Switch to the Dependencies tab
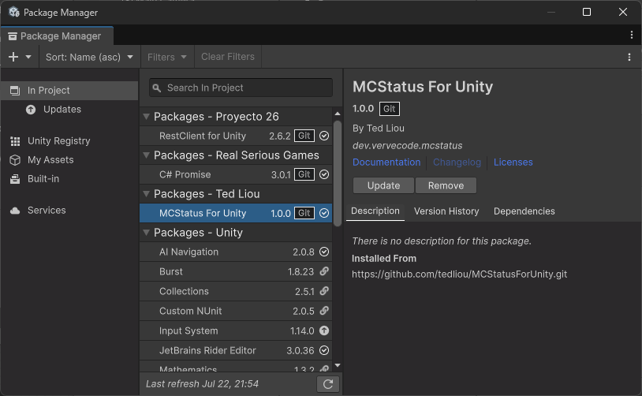The image size is (642, 396). [x=524, y=211]
